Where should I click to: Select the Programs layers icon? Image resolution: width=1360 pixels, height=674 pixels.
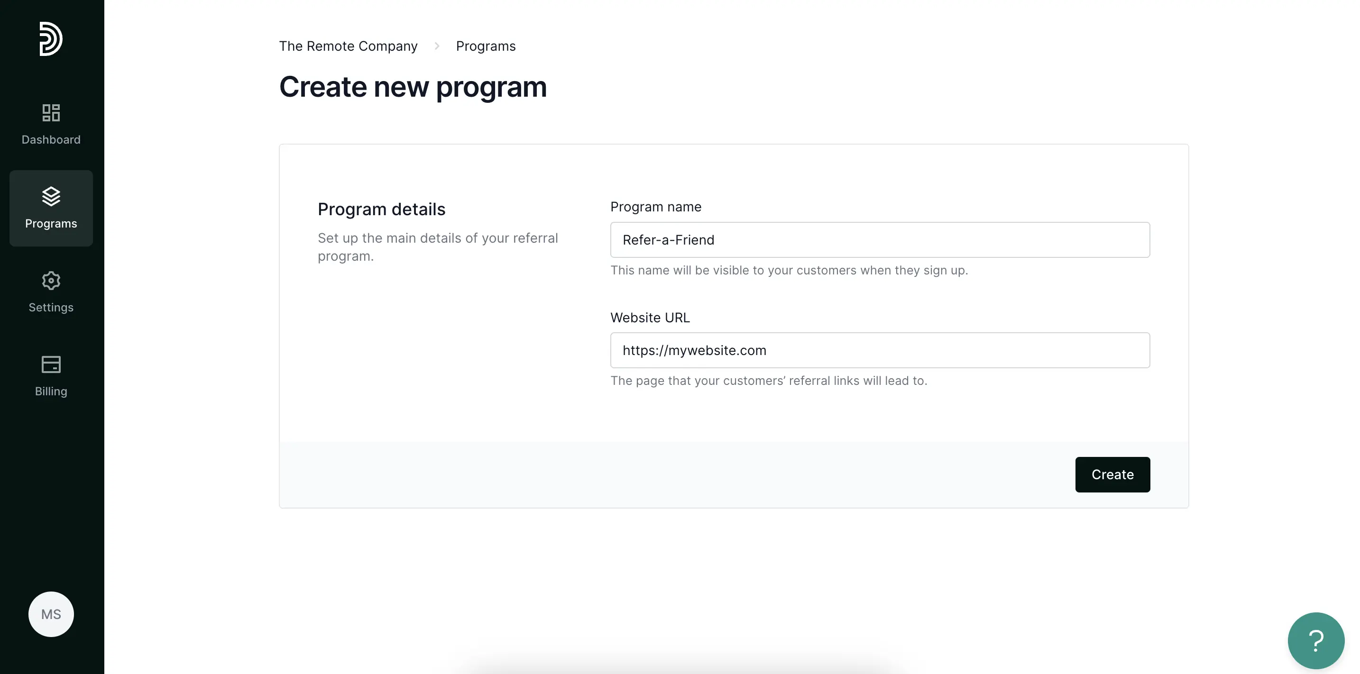[x=51, y=196]
